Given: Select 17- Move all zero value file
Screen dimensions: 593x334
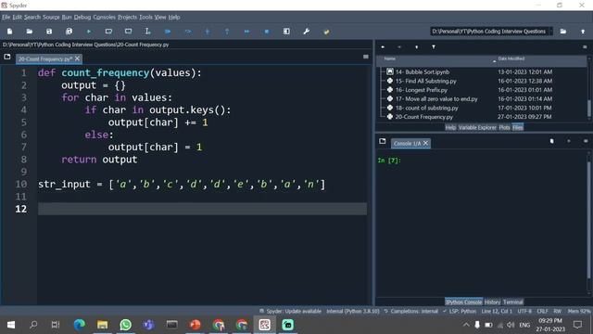Looking at the screenshot, I should pyautogui.click(x=436, y=99).
